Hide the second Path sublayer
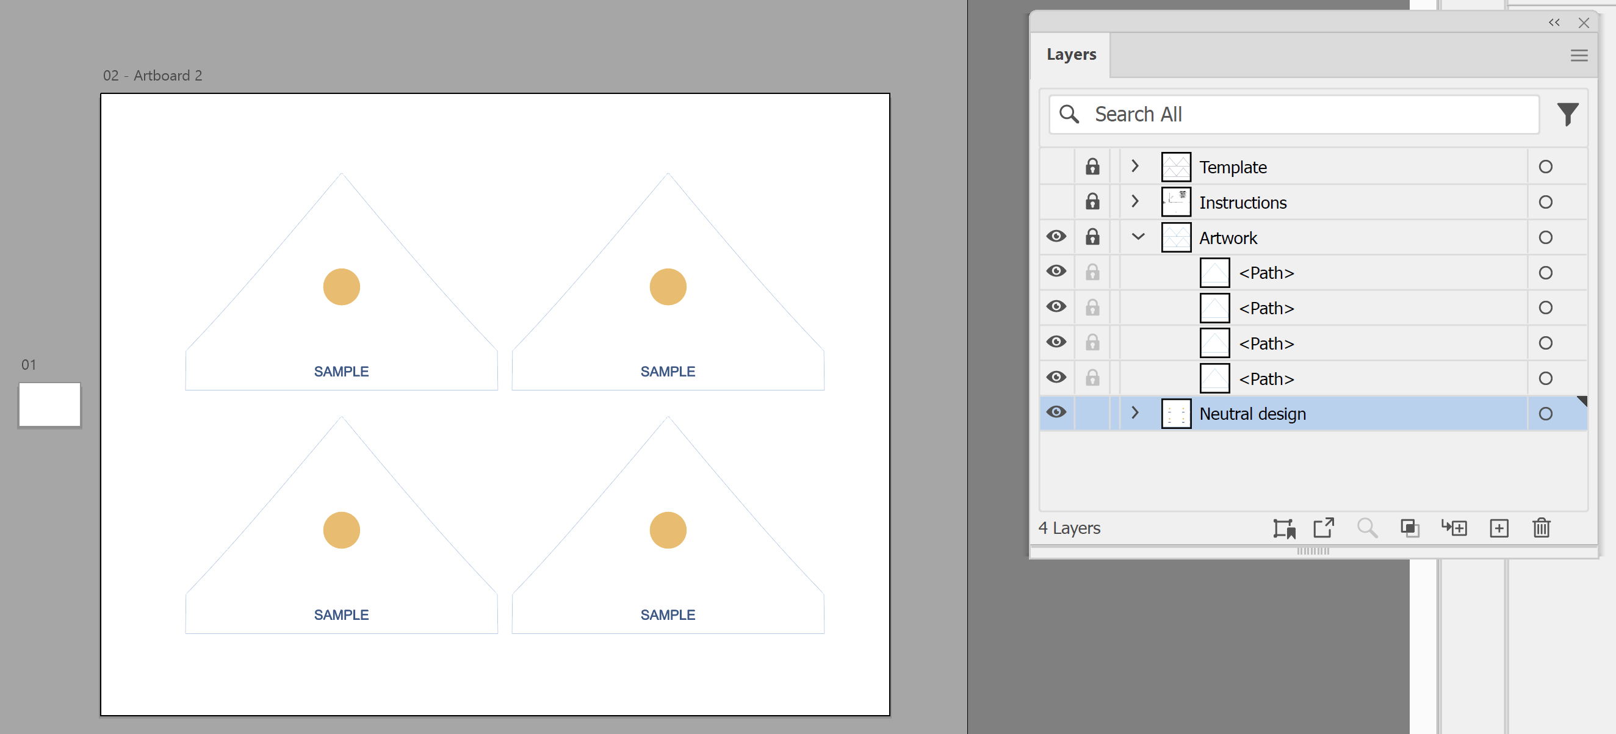The image size is (1616, 734). pos(1056,307)
